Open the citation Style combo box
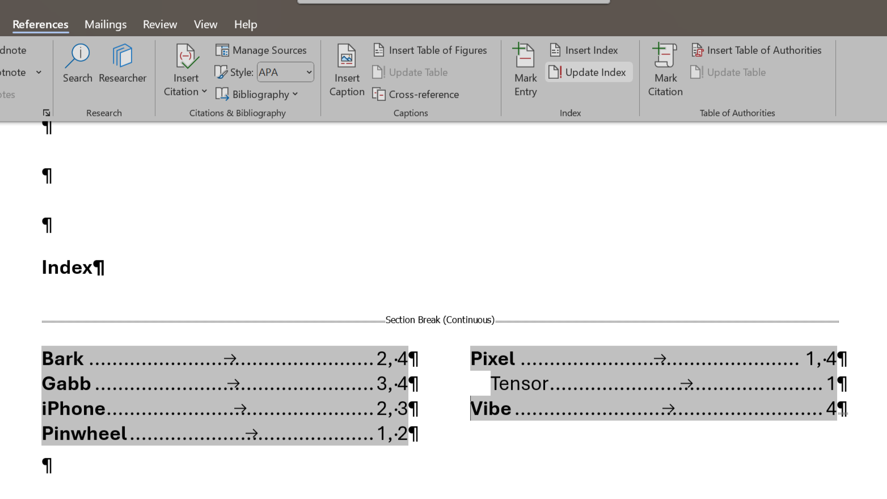 (x=285, y=72)
